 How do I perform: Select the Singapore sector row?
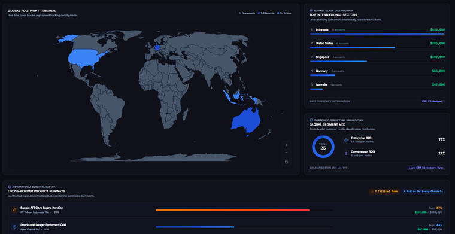pos(377,59)
